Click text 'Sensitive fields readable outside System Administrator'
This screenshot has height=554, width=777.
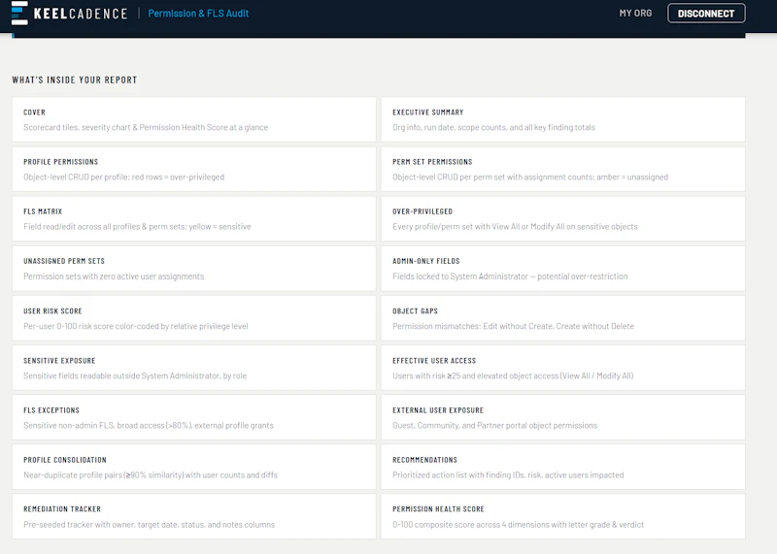(121, 375)
